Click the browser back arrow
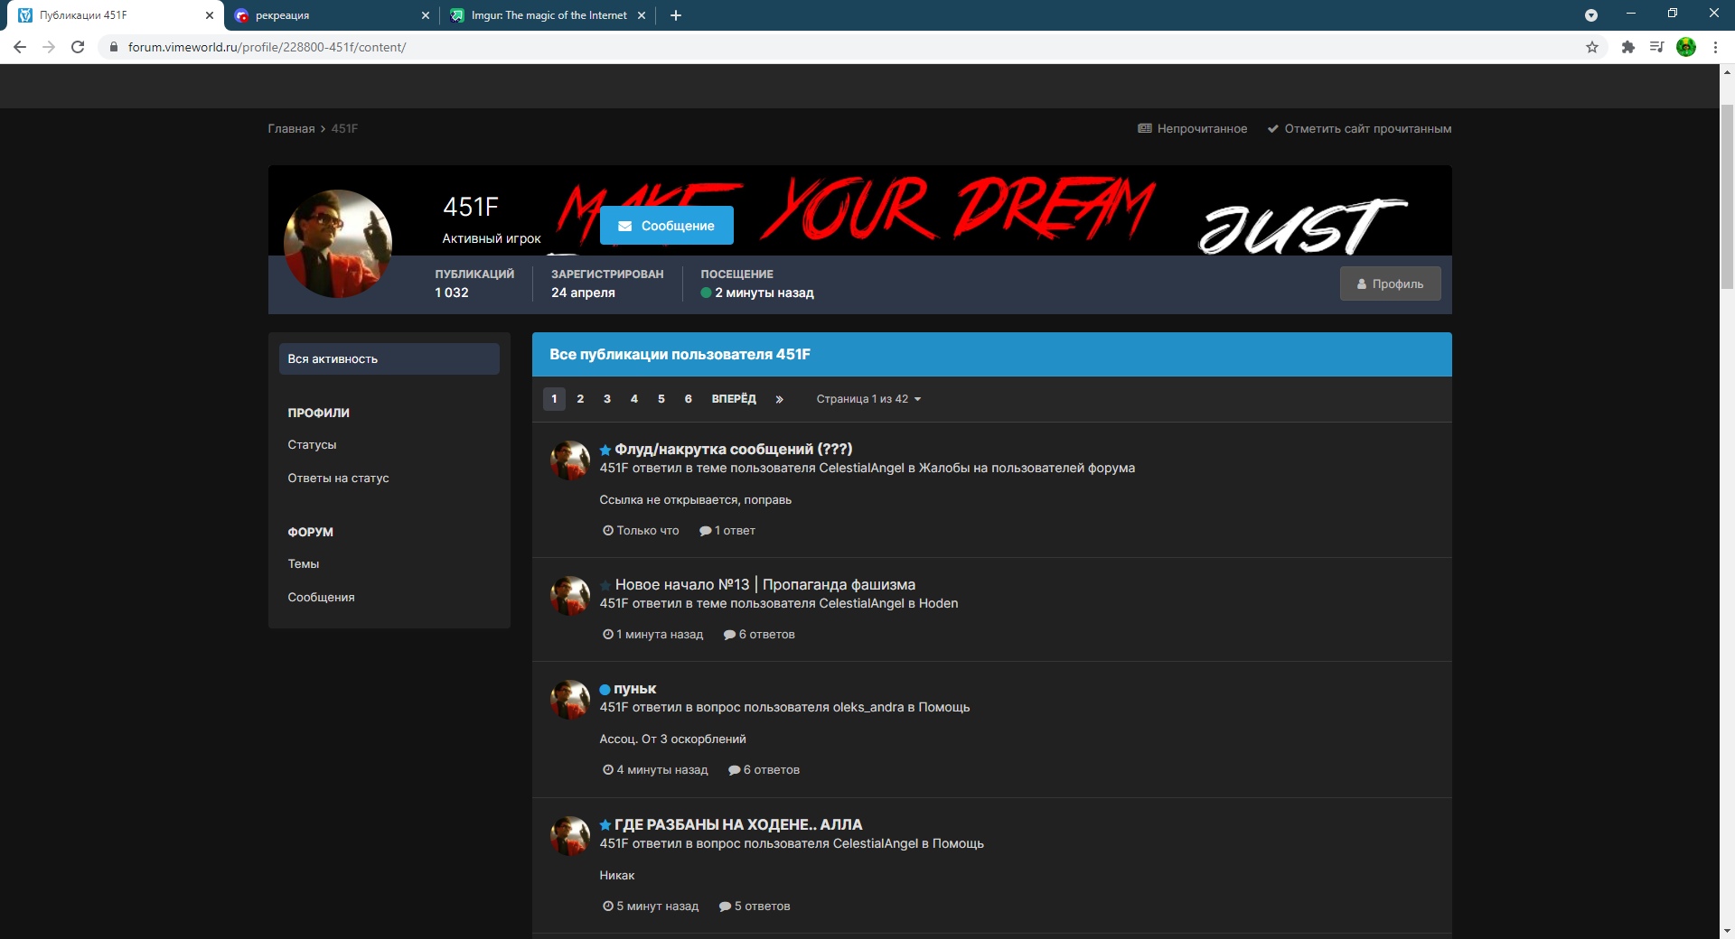The image size is (1735, 939). tap(20, 47)
